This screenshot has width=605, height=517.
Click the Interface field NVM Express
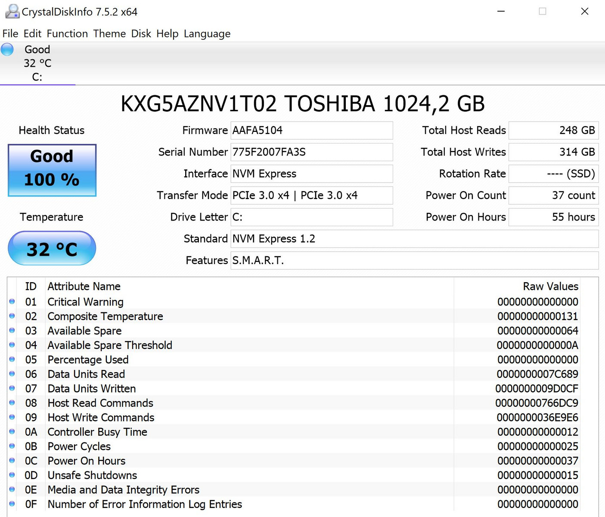[x=312, y=174]
